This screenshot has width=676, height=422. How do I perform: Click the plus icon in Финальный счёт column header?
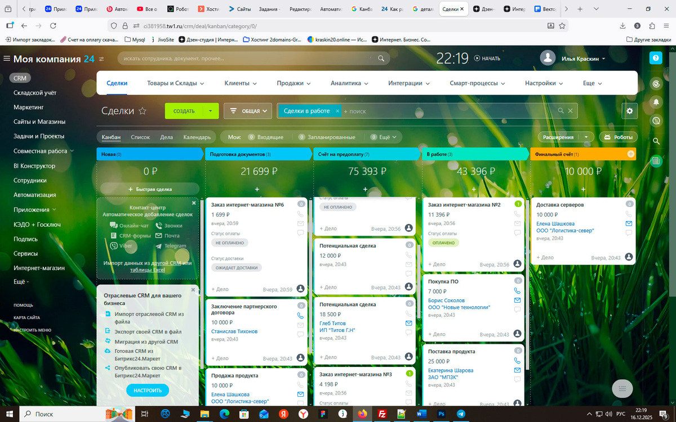pyautogui.click(x=630, y=154)
